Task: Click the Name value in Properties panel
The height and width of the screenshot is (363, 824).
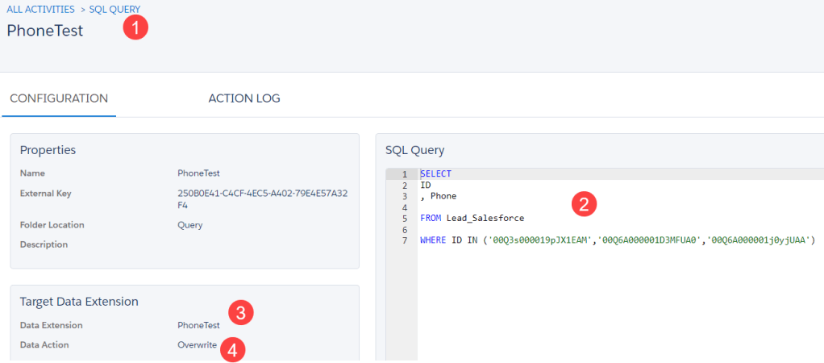Action: 198,173
